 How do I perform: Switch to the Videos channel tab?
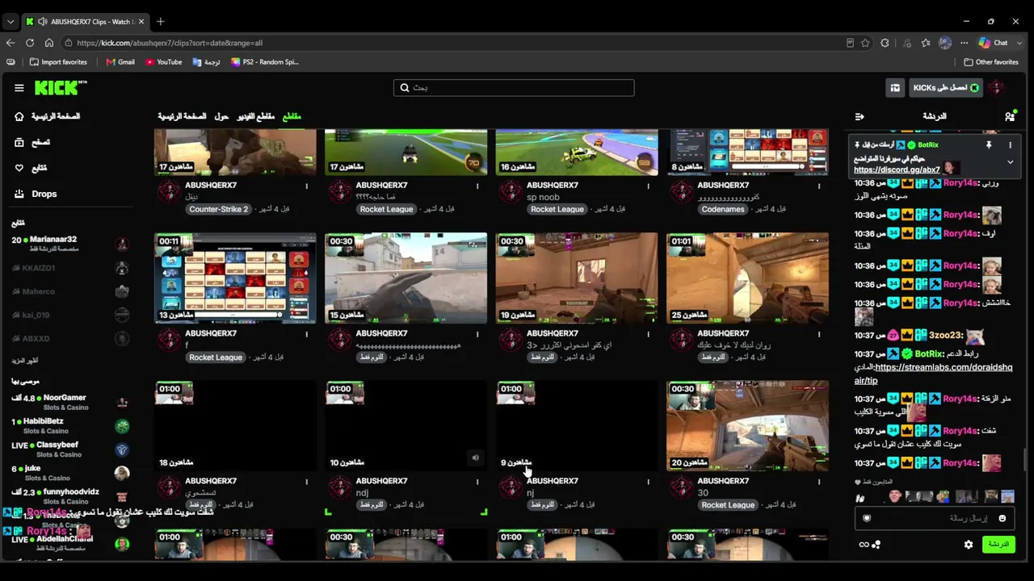click(255, 116)
